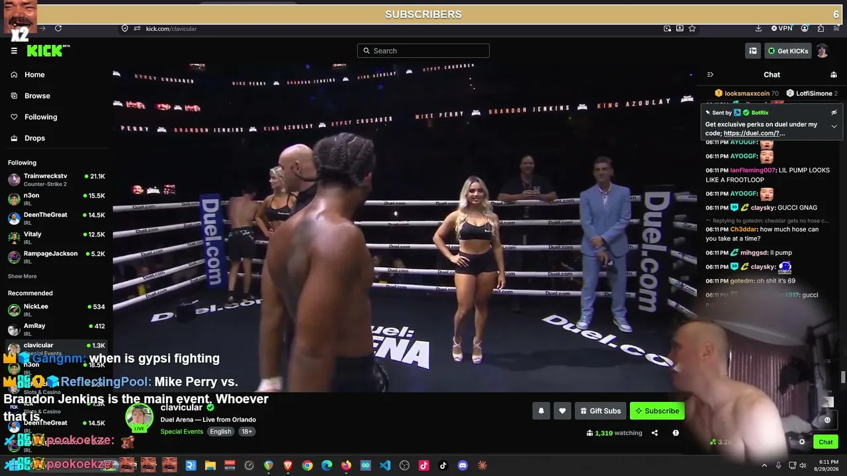Open the Kick sidebar hamburger menu
Image resolution: width=847 pixels, height=476 pixels.
point(14,51)
